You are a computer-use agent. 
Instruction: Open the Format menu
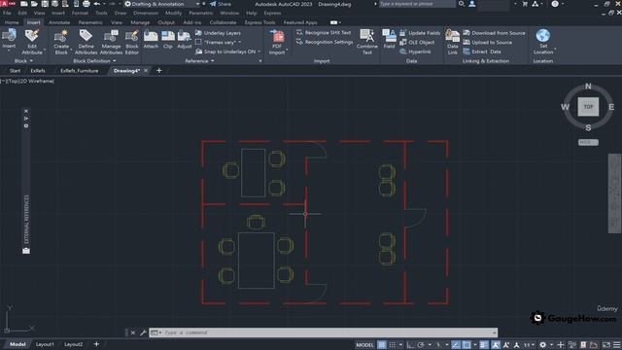[80, 13]
